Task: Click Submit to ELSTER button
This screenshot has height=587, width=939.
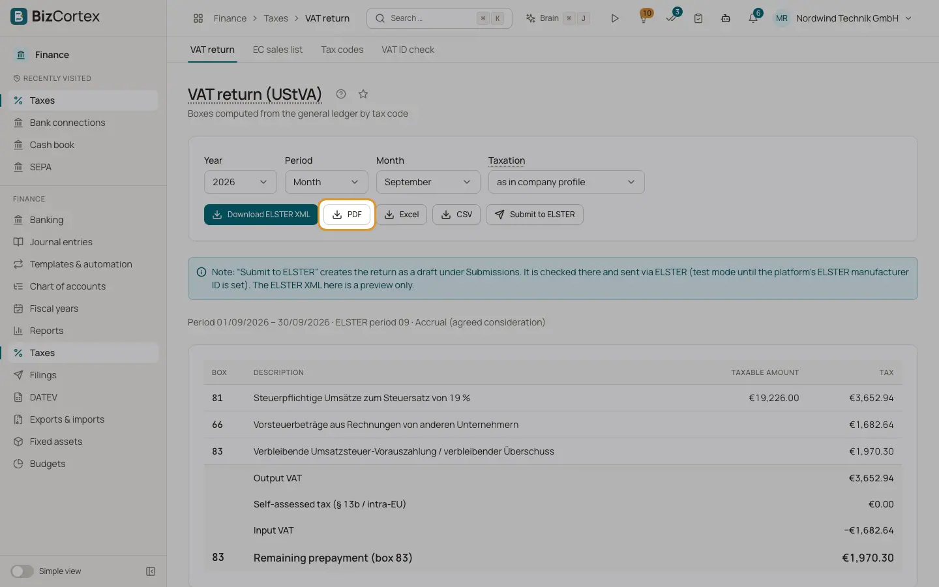Action: [535, 215]
